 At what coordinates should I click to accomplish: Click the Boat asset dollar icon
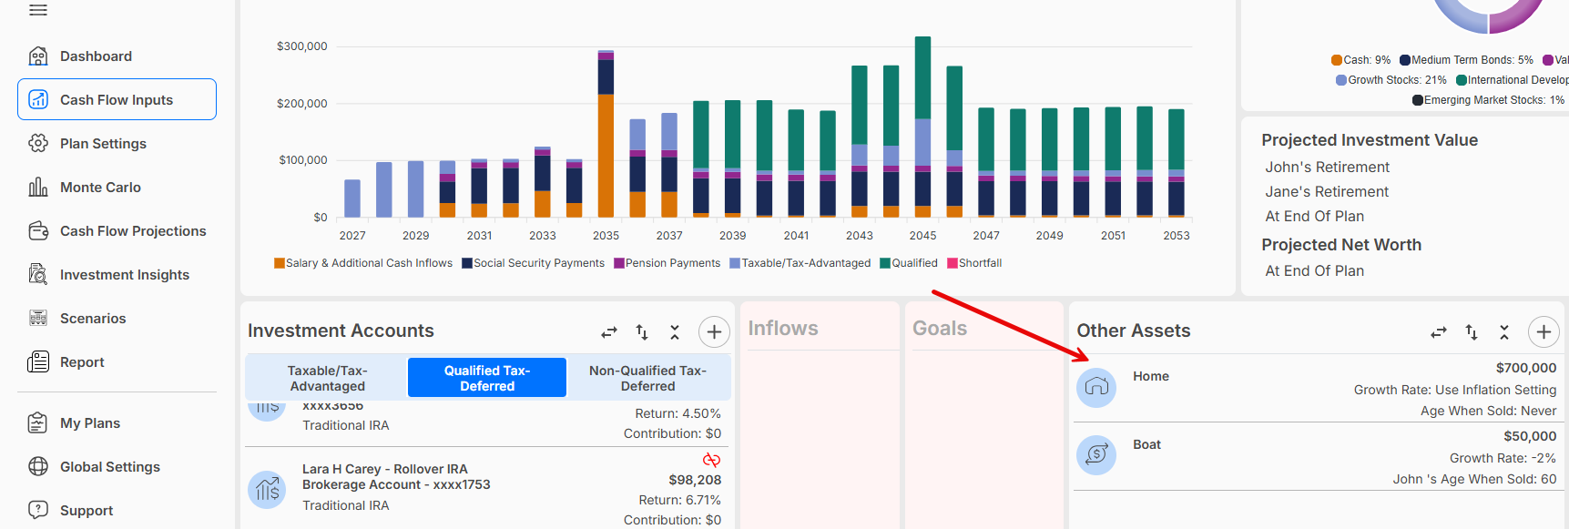click(x=1096, y=453)
